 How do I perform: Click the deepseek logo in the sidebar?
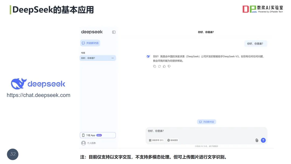(92, 32)
